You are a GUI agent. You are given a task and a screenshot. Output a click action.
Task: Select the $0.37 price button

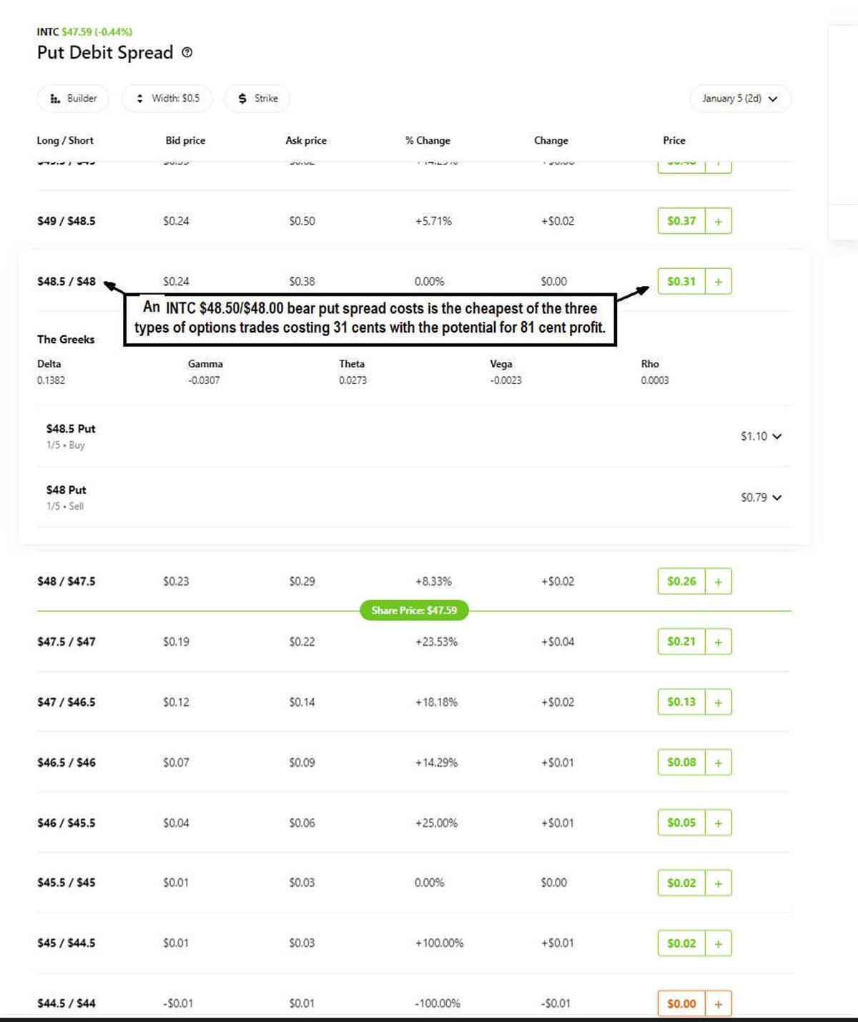click(x=681, y=221)
